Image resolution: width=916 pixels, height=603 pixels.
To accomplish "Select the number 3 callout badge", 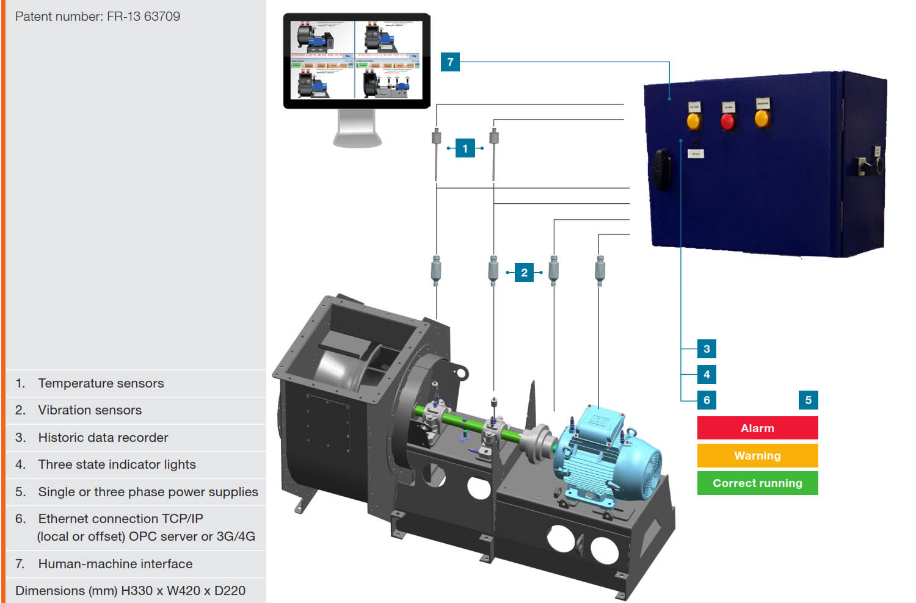I will point(707,349).
